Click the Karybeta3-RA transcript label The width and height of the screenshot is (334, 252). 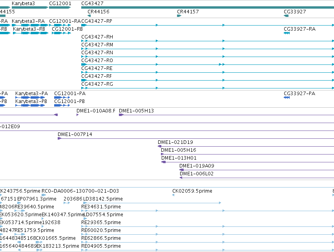(x=28, y=21)
